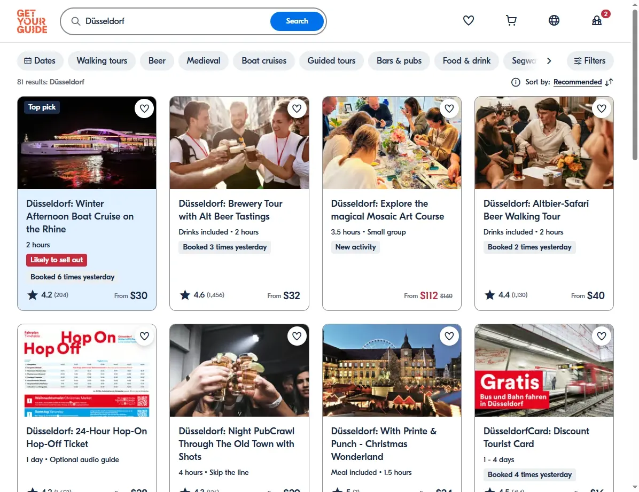Save Winter Afternoon Boat Cruise to wishlist
This screenshot has height=492, width=639.
click(144, 108)
